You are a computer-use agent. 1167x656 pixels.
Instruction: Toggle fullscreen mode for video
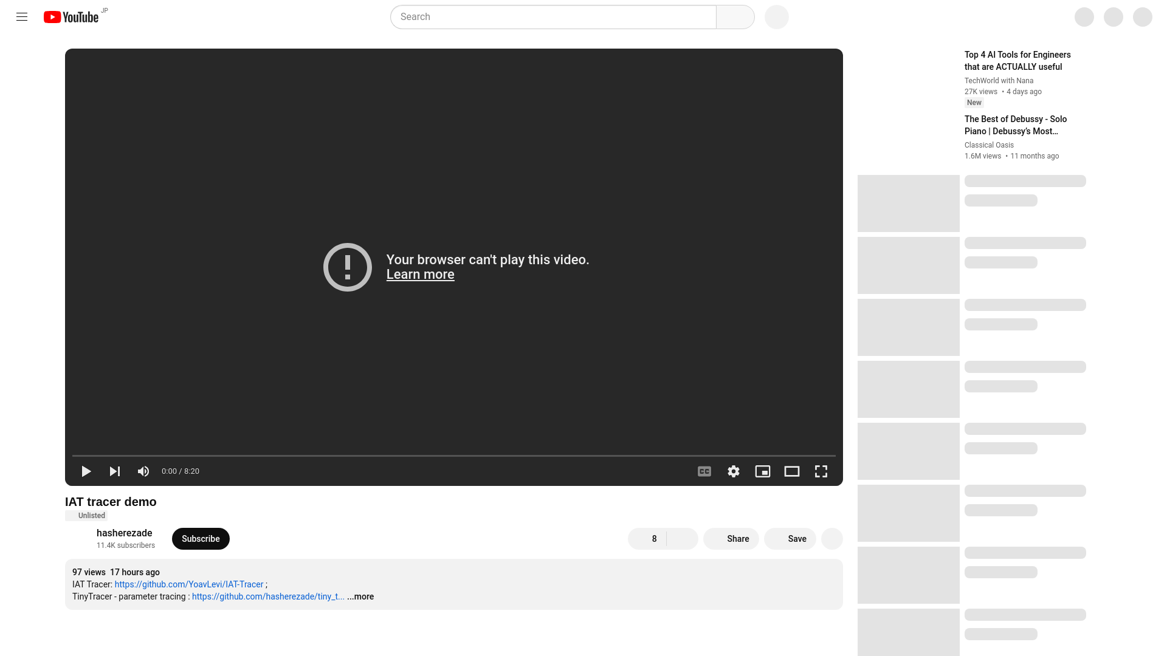pyautogui.click(x=821, y=471)
